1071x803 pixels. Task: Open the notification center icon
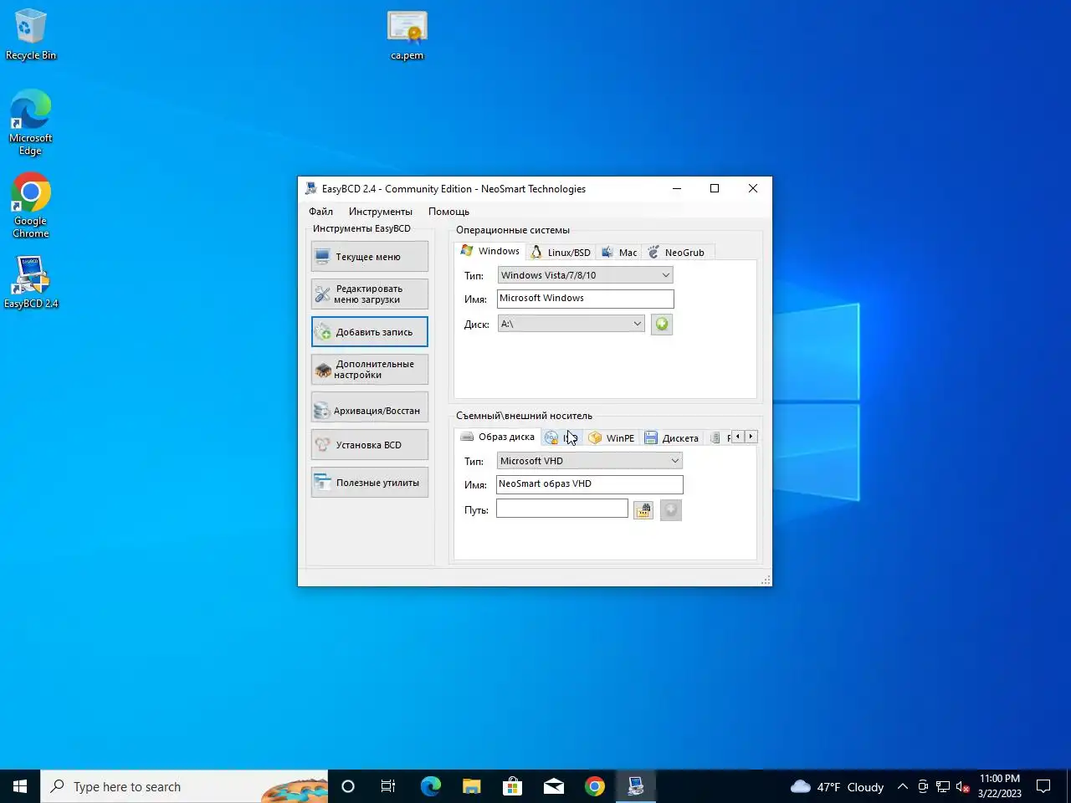point(1043,786)
